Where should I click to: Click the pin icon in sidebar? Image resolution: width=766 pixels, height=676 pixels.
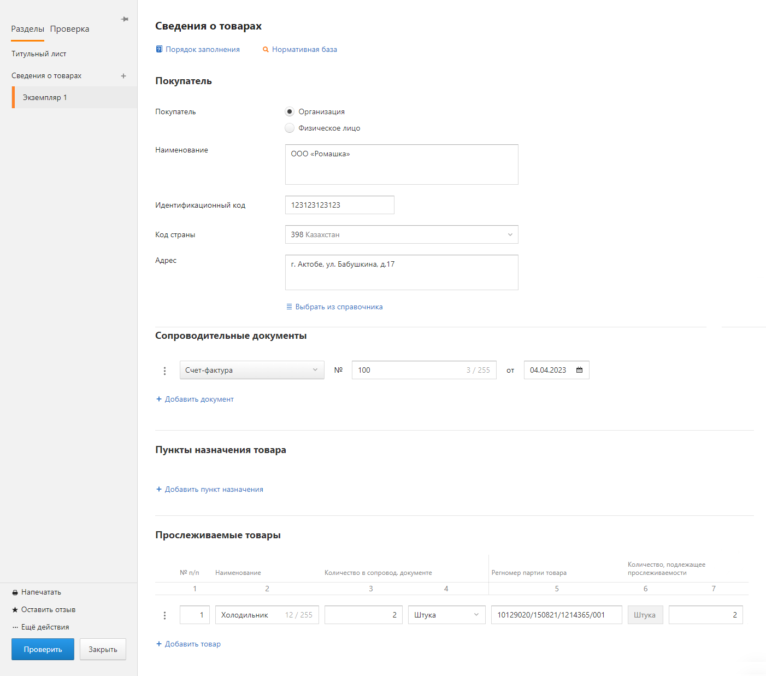[x=125, y=19]
